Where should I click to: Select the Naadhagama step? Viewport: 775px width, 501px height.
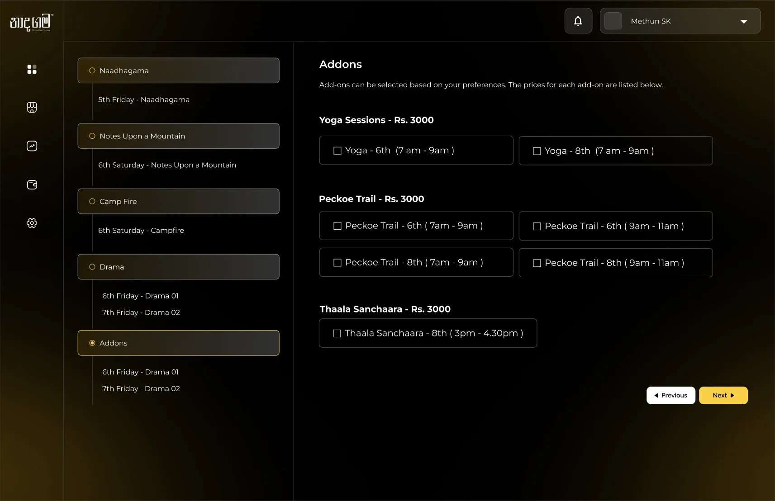(178, 71)
